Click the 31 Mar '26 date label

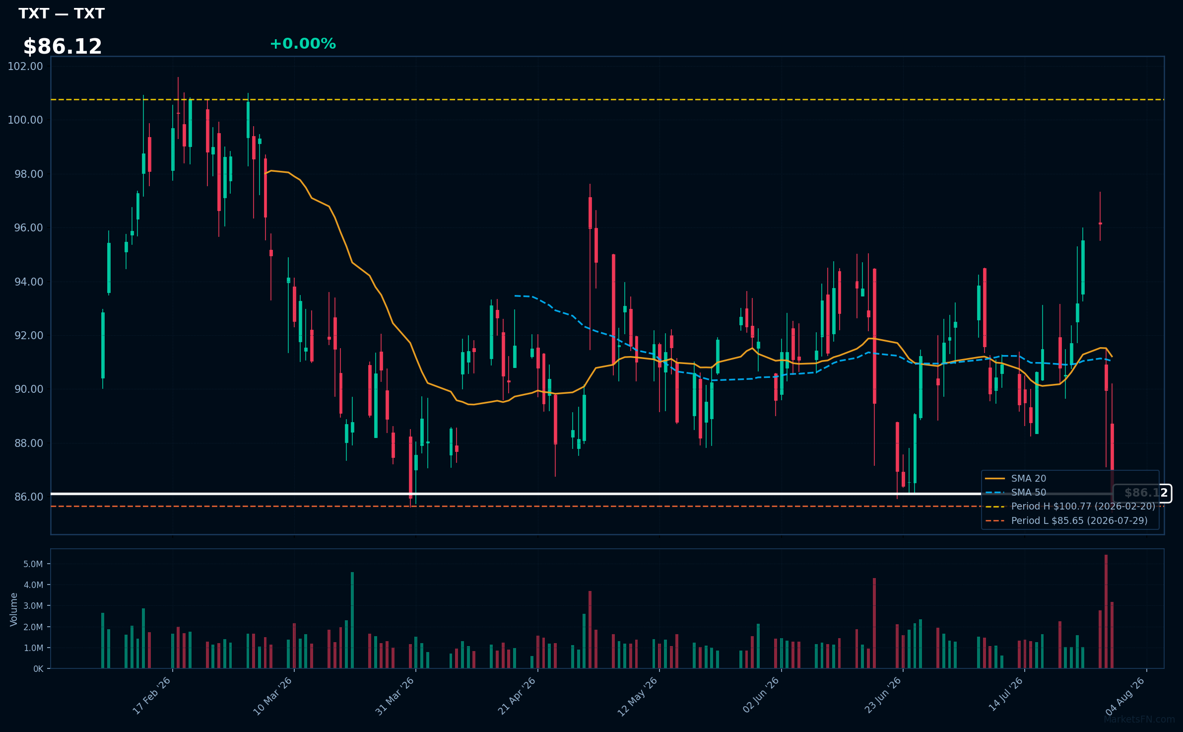click(394, 696)
